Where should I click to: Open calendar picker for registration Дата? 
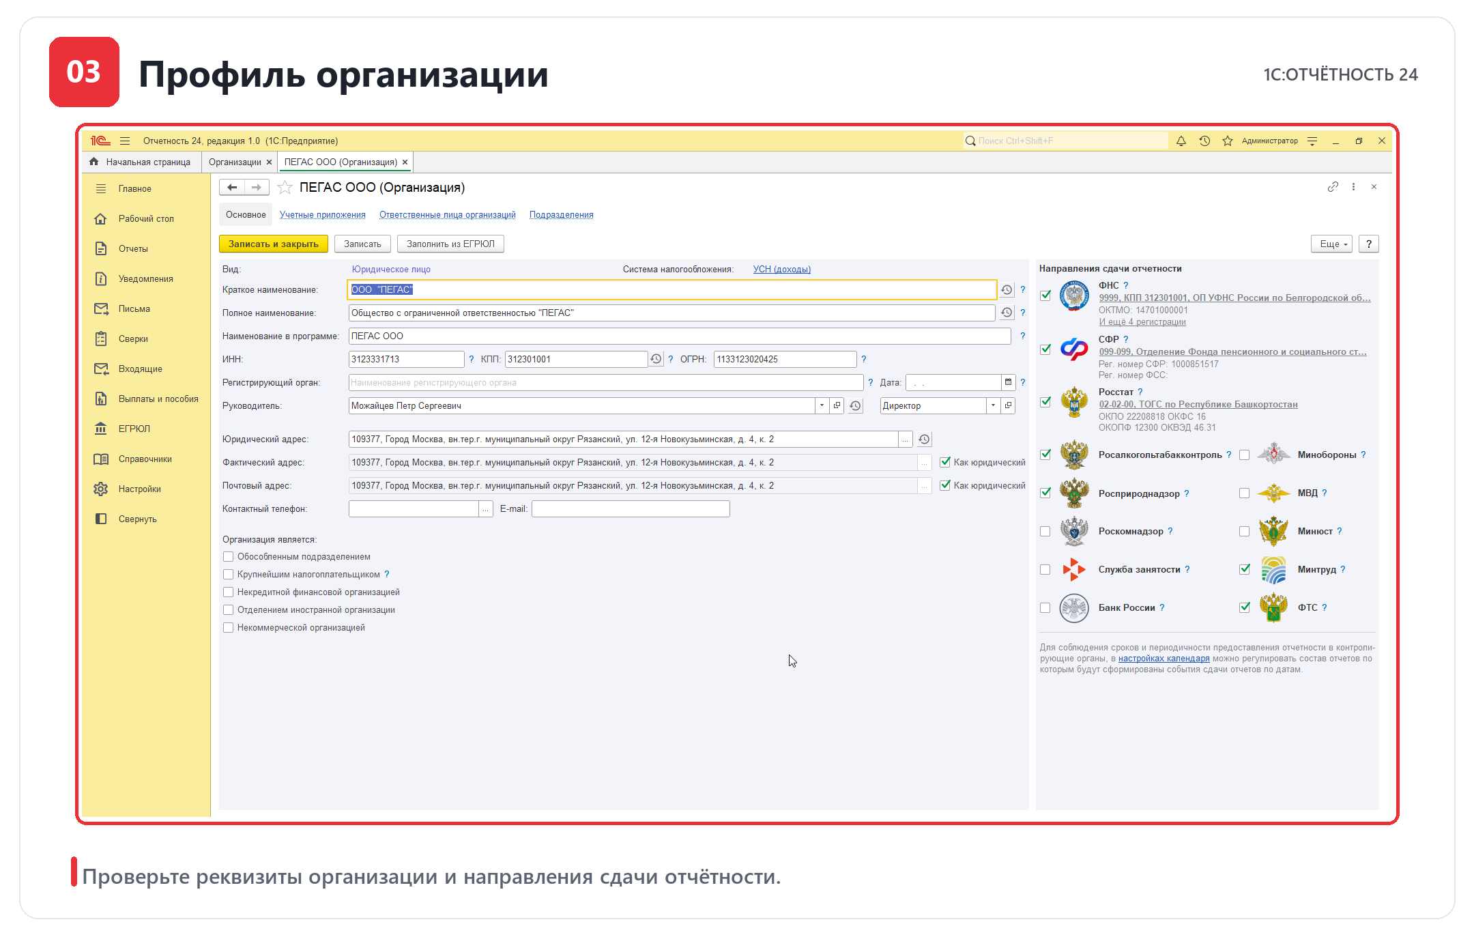pos(1009,383)
